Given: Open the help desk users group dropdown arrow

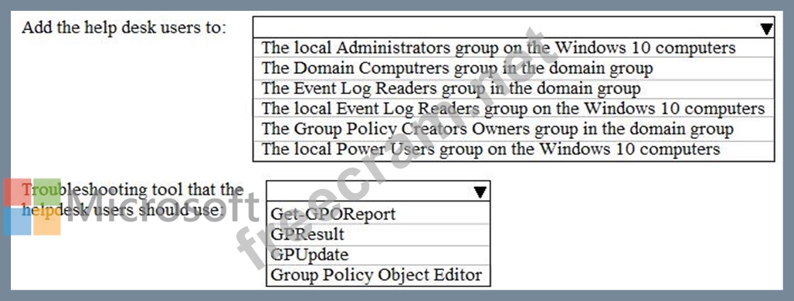Looking at the screenshot, I should click(766, 29).
